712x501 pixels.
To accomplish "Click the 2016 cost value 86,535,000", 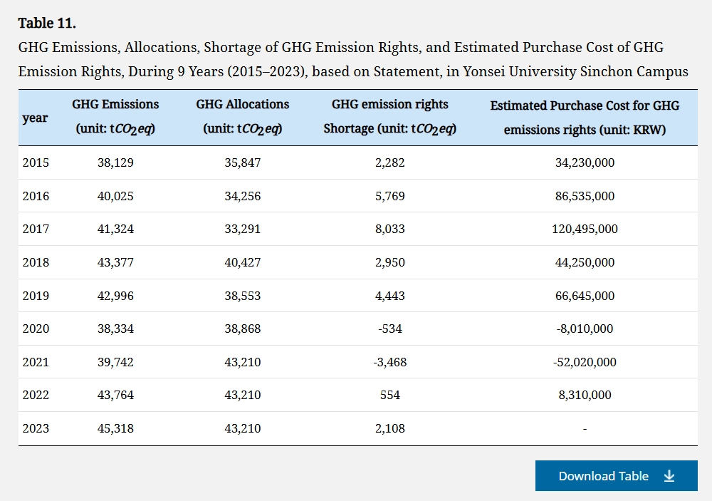I will pyautogui.click(x=585, y=196).
